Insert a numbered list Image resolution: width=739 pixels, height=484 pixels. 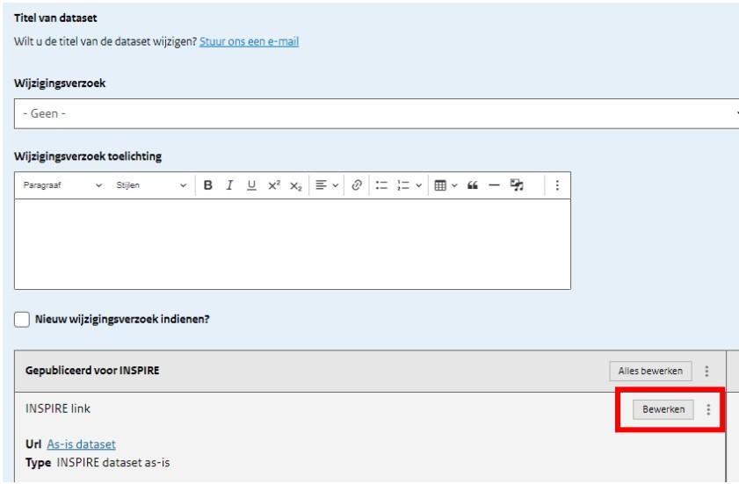[x=403, y=185]
